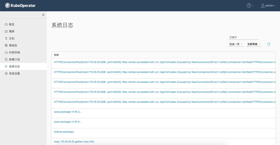Click the 关键字 keyword search field

click(243, 38)
